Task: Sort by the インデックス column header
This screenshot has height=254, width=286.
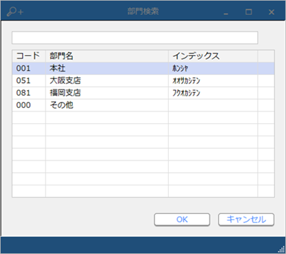Action: 213,56
